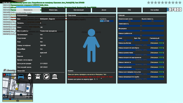Click the red additional spin timer text
183x103 pixels.
(90, 77)
